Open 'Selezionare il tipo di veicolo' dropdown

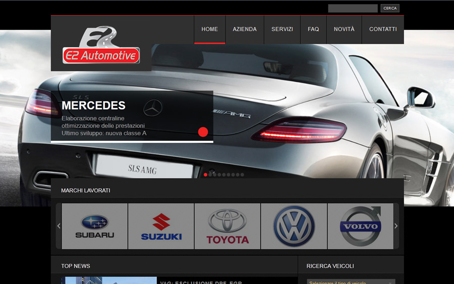(351, 282)
